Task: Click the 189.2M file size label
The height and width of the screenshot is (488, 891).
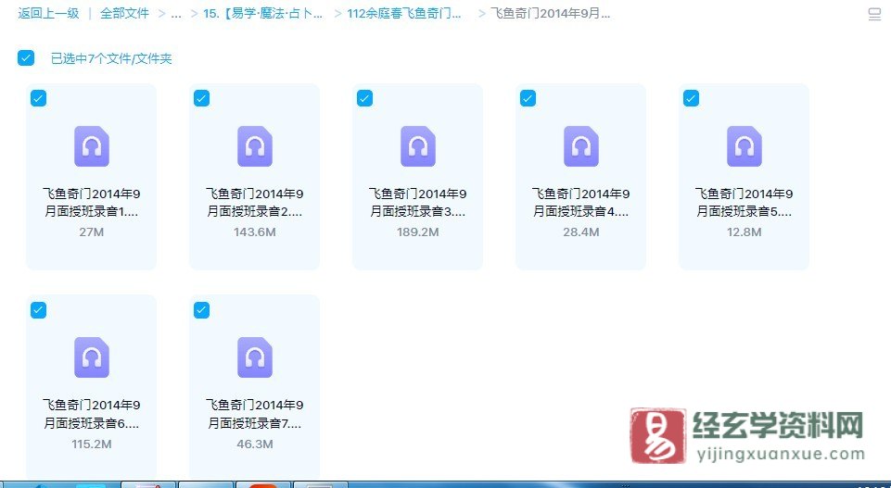Action: coord(417,232)
